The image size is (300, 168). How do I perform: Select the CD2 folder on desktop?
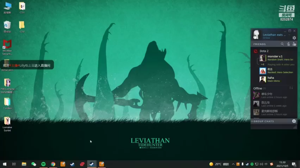pos(22,27)
